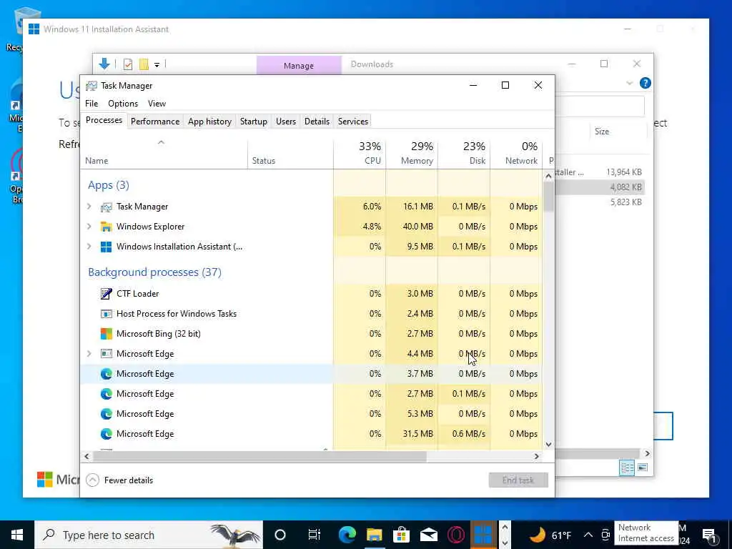This screenshot has width=732, height=549.
Task: Expand the Task Manager process row
Action: pos(89,206)
